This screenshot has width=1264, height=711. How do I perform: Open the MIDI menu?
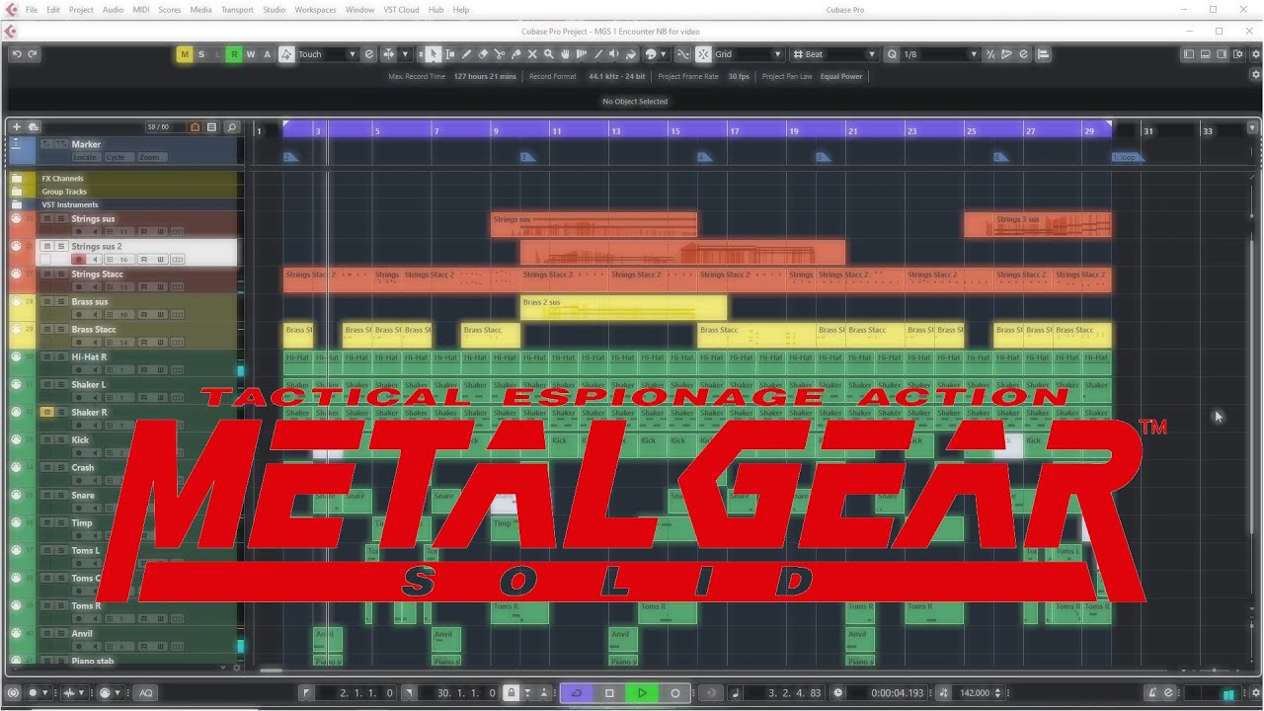click(x=140, y=10)
